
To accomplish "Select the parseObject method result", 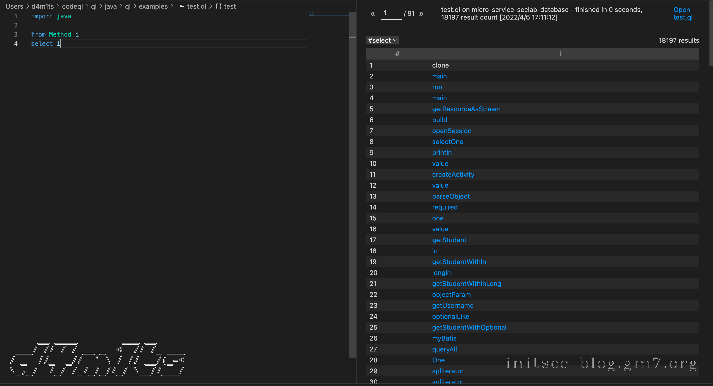I will pyautogui.click(x=451, y=196).
